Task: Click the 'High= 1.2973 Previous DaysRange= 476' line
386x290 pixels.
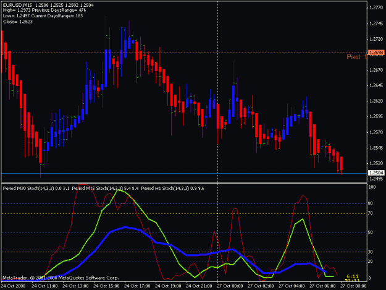Action: pos(44,11)
